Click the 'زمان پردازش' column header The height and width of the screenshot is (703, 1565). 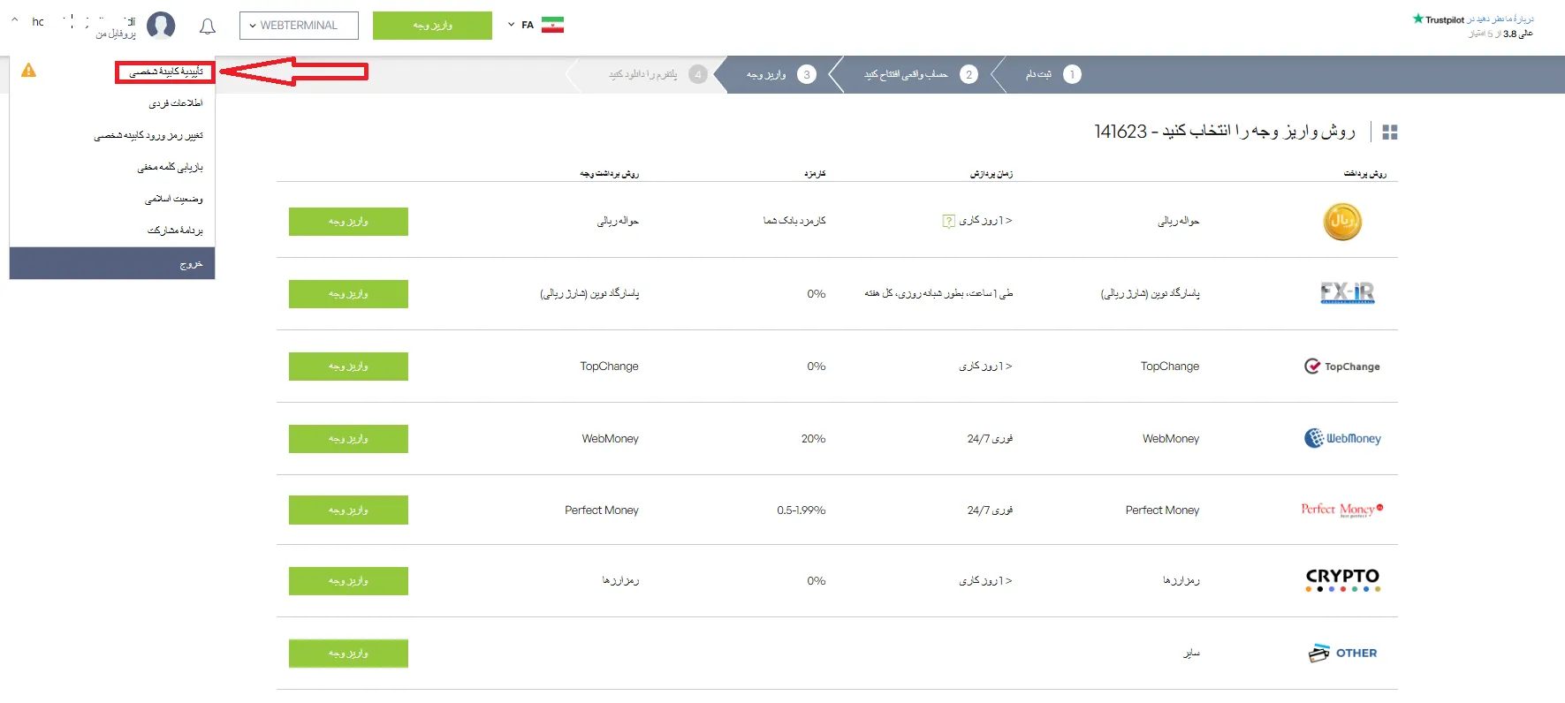[991, 174]
